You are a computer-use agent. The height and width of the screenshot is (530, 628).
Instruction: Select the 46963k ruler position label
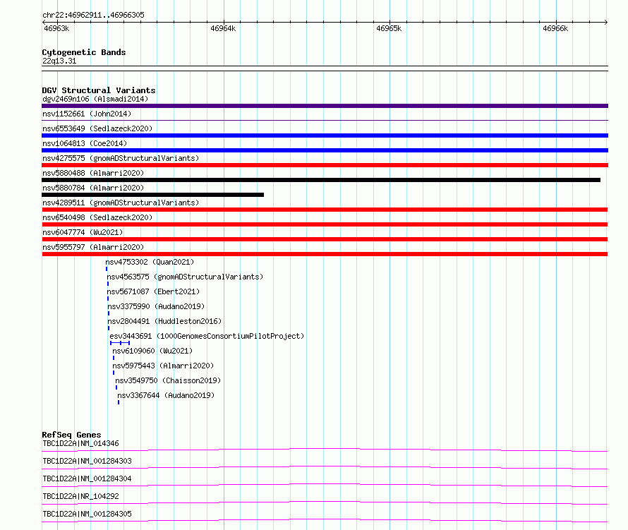point(56,28)
